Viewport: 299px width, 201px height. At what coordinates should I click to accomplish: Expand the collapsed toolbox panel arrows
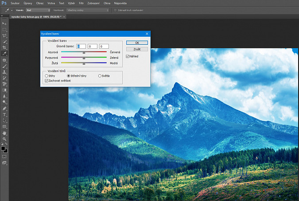pos(2,16)
